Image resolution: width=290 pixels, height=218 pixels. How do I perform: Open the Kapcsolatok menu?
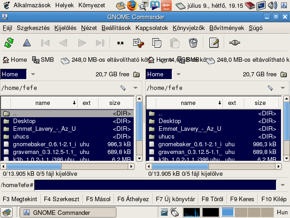[152, 28]
